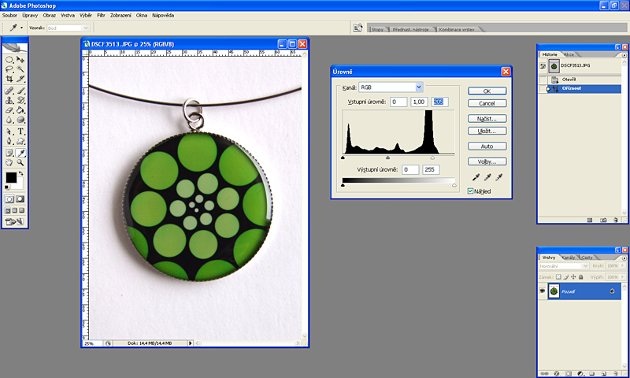630x378 pixels.
Task: Toggle the Náhled preview checkbox
Action: (x=471, y=191)
